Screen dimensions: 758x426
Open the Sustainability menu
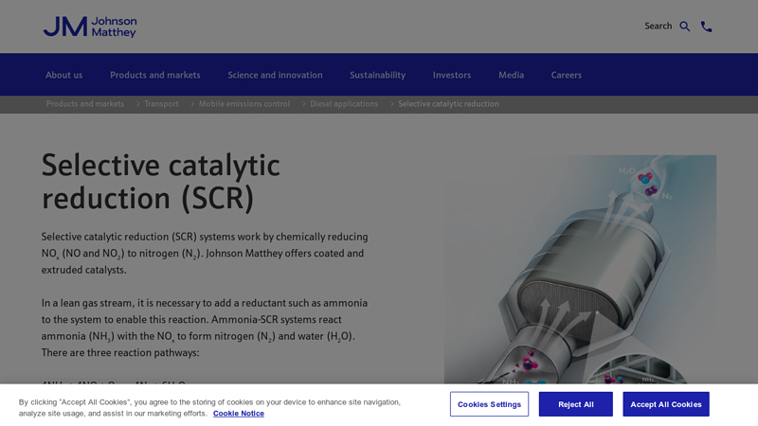(x=377, y=75)
